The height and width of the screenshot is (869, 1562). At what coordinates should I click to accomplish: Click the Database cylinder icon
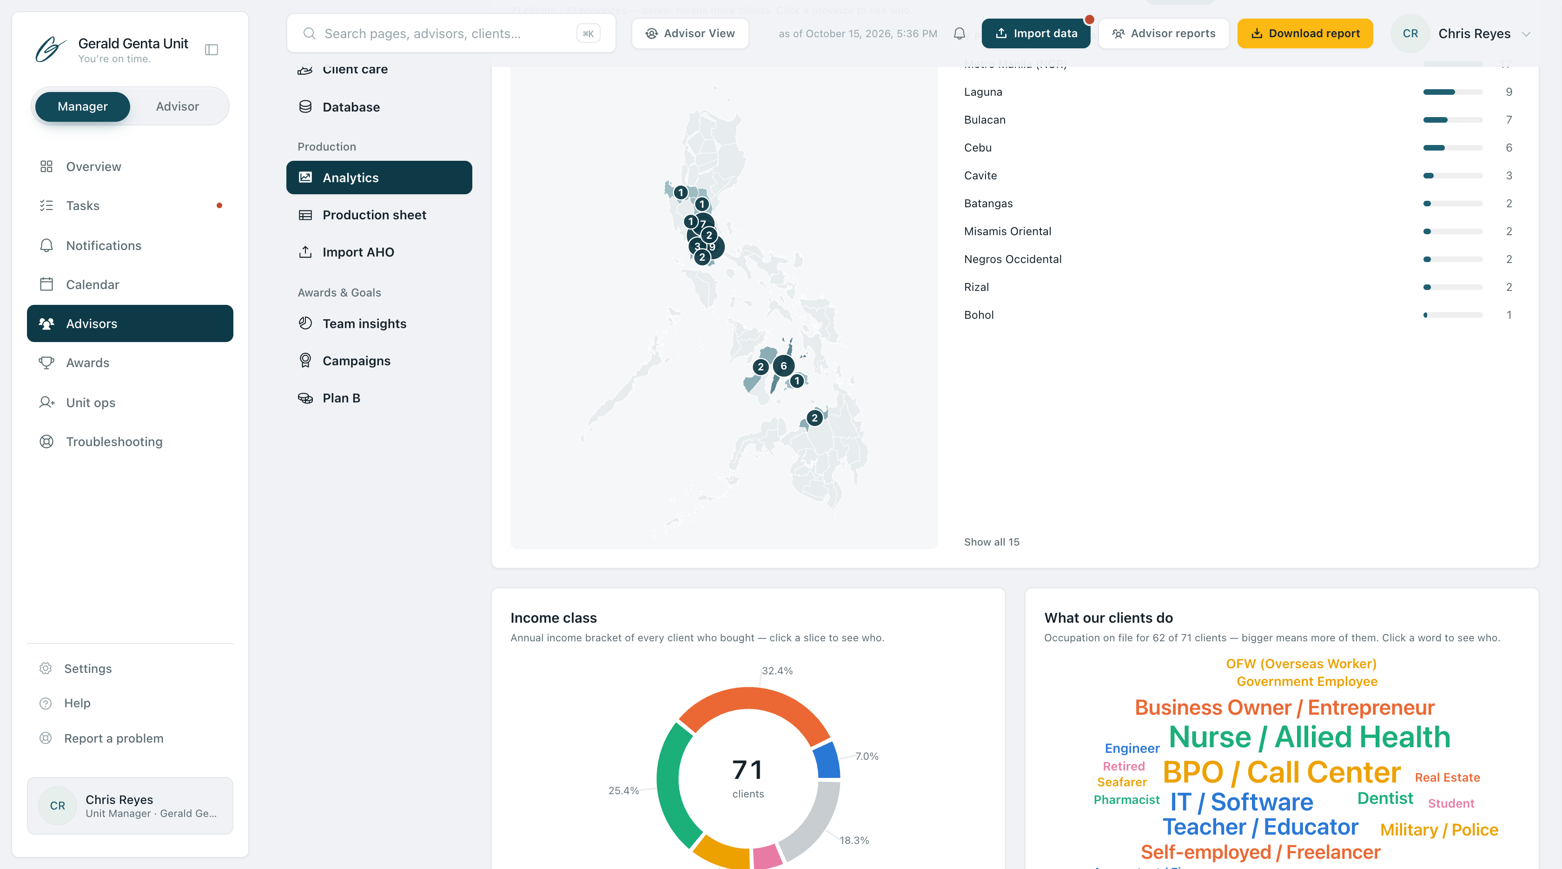pos(305,107)
